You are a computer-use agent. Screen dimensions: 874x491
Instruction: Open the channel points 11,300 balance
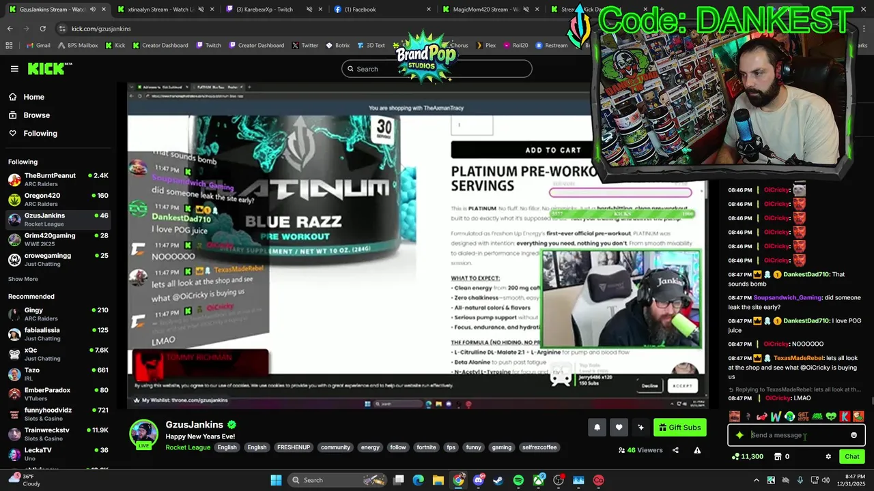[747, 457]
